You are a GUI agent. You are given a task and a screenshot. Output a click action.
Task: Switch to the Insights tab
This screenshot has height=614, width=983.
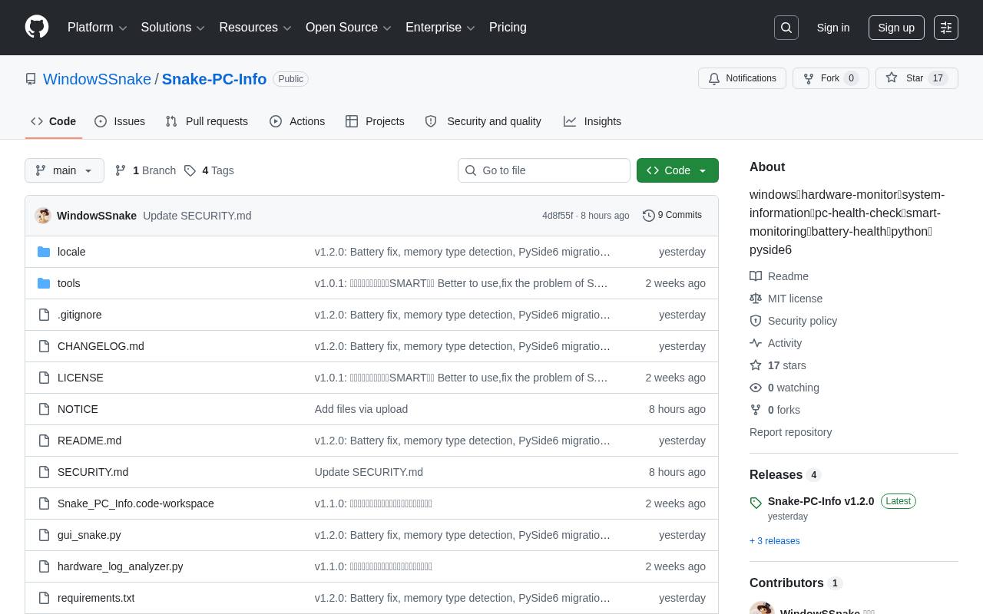[592, 121]
